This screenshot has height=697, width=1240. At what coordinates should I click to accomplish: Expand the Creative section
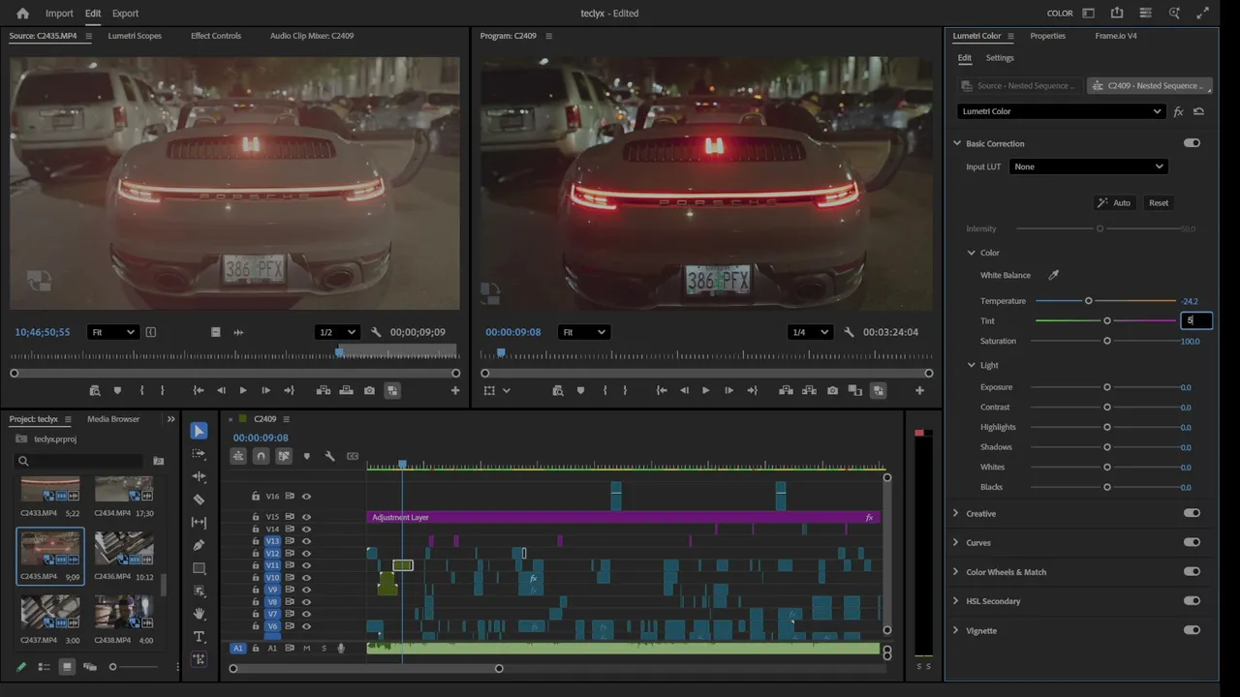[955, 513]
